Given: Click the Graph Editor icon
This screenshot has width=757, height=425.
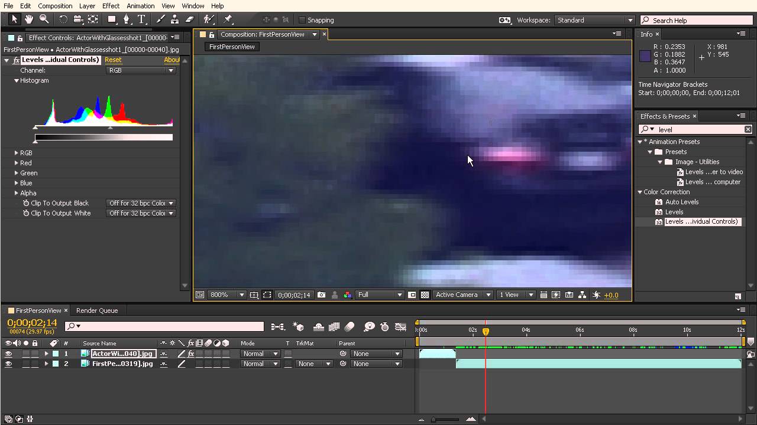Looking at the screenshot, I should tap(401, 326).
